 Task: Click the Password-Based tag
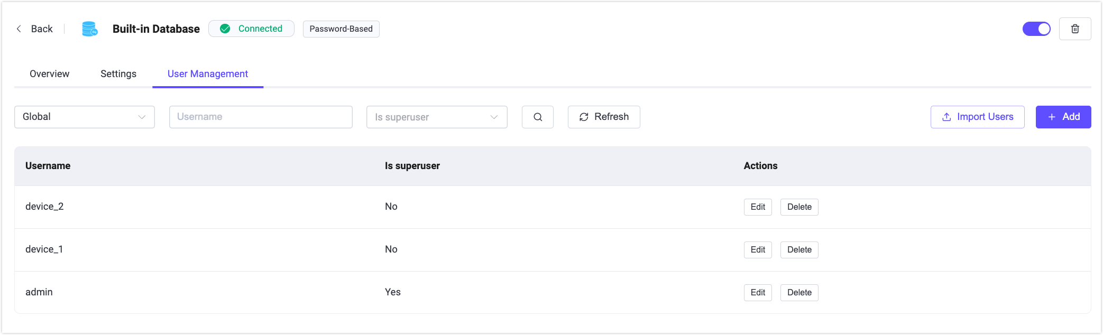pyautogui.click(x=341, y=29)
